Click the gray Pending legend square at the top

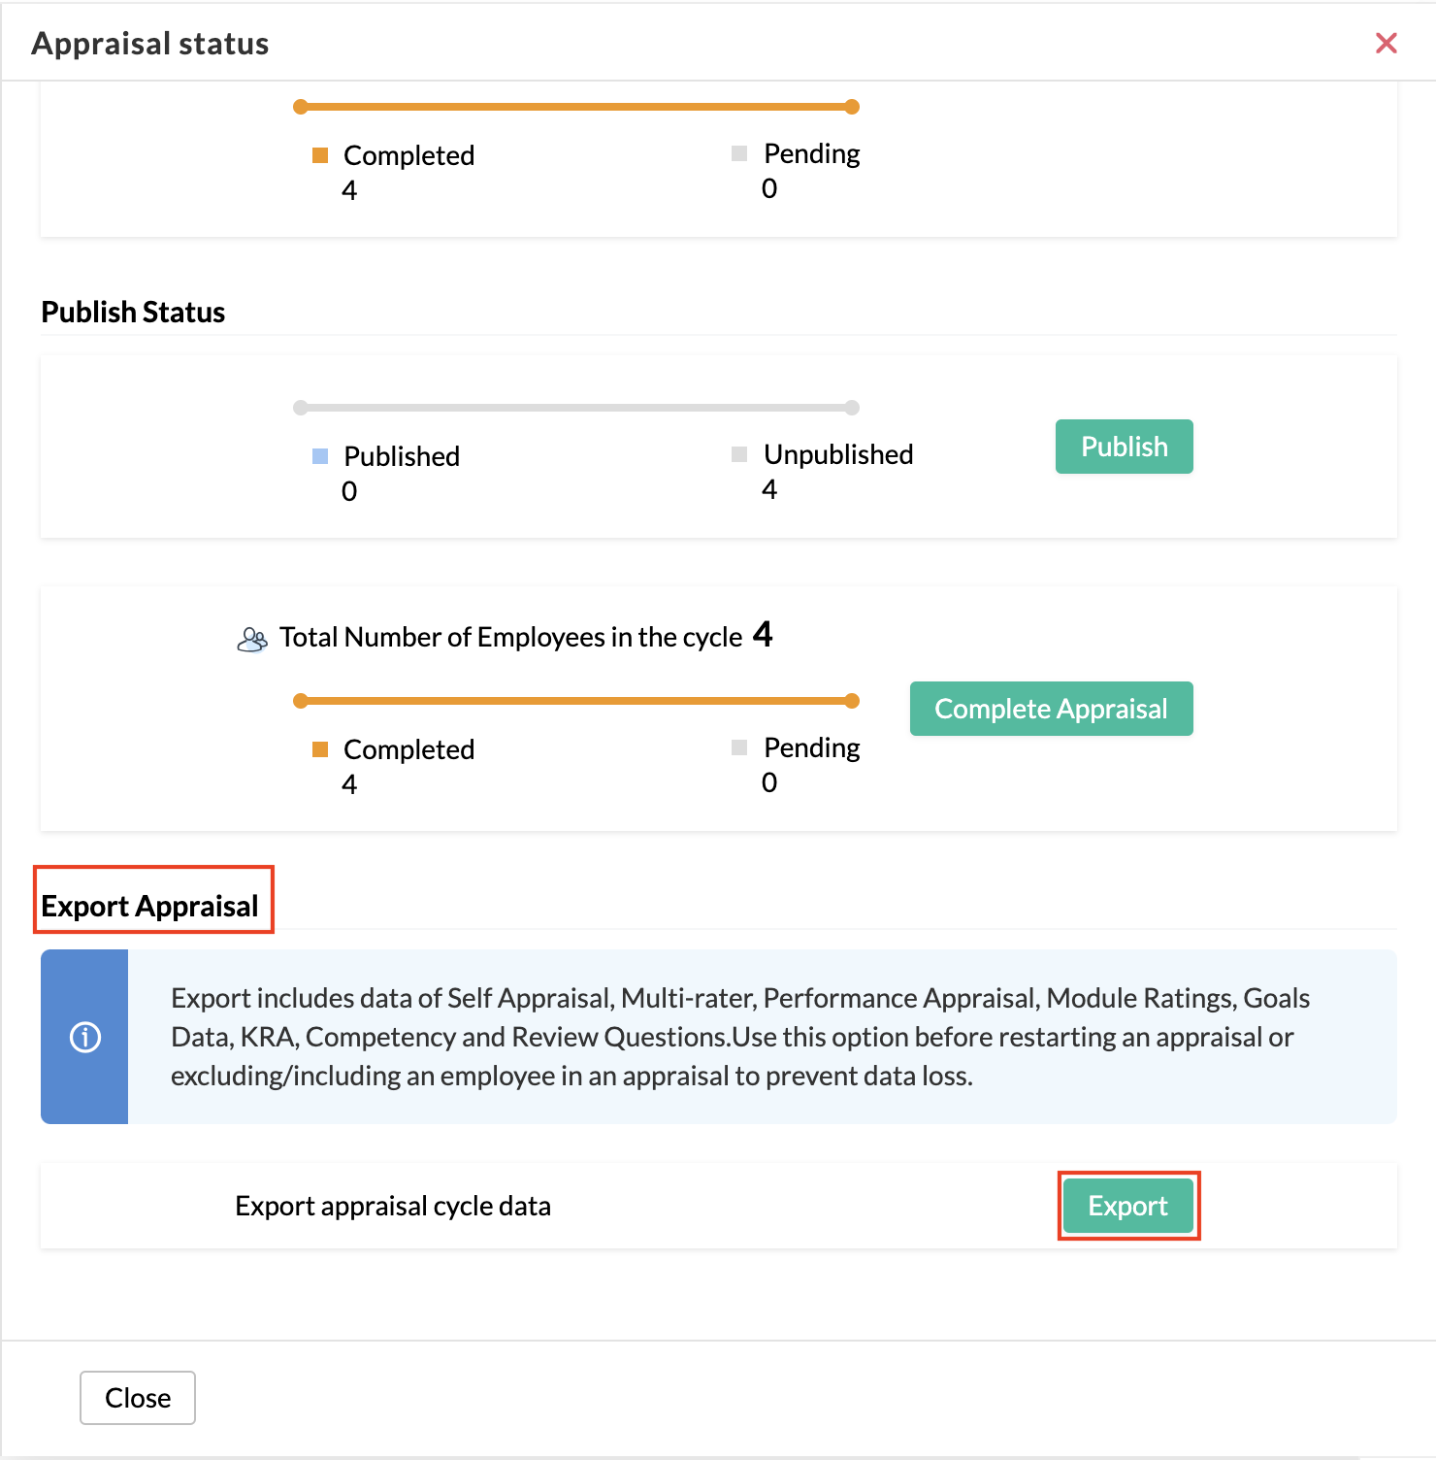739,153
